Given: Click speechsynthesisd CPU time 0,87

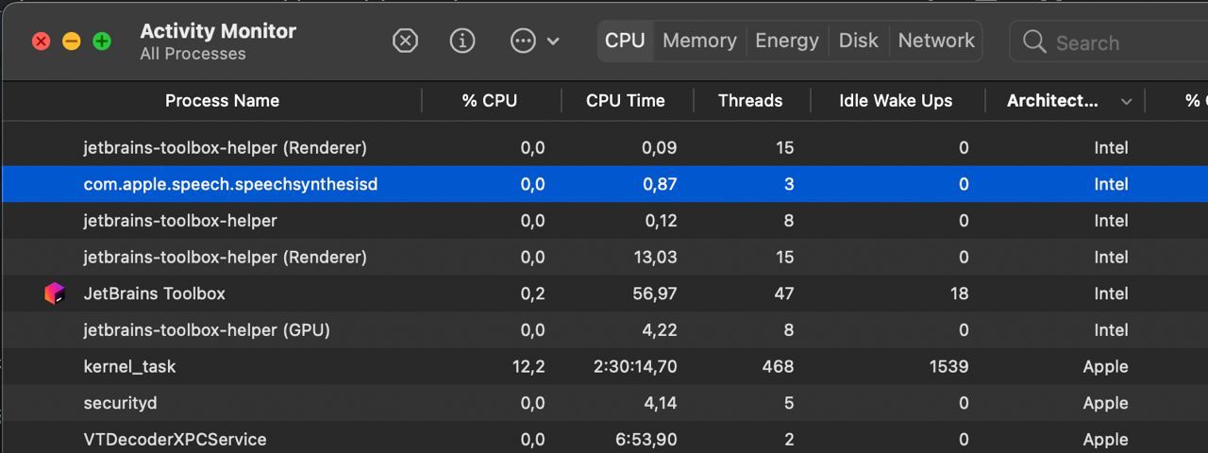Looking at the screenshot, I should (659, 184).
